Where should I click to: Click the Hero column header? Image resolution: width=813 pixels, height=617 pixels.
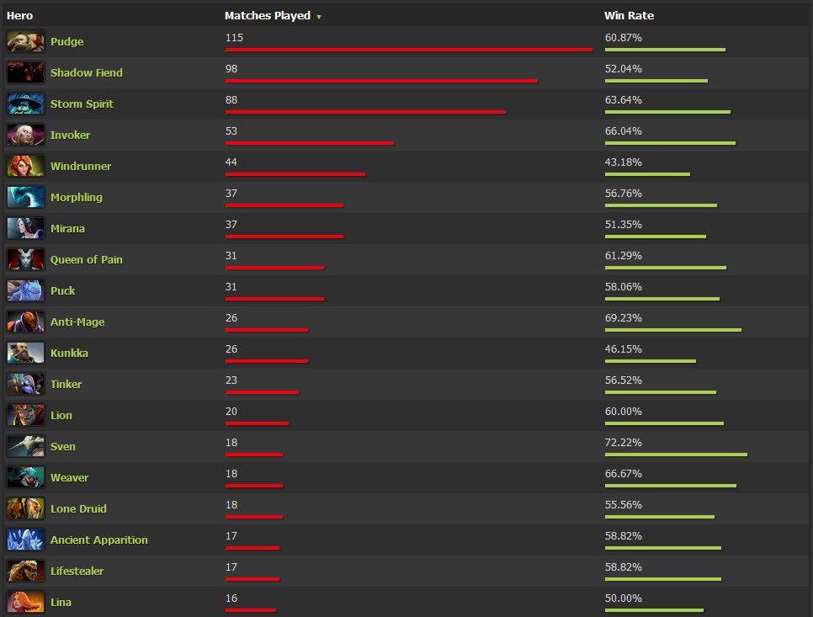pos(20,15)
